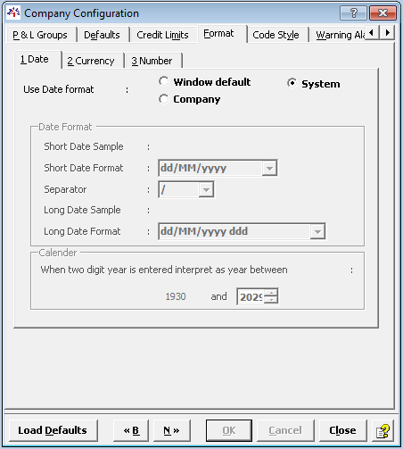403x449 pixels.
Task: Click the Load Defaults button
Action: point(53,430)
